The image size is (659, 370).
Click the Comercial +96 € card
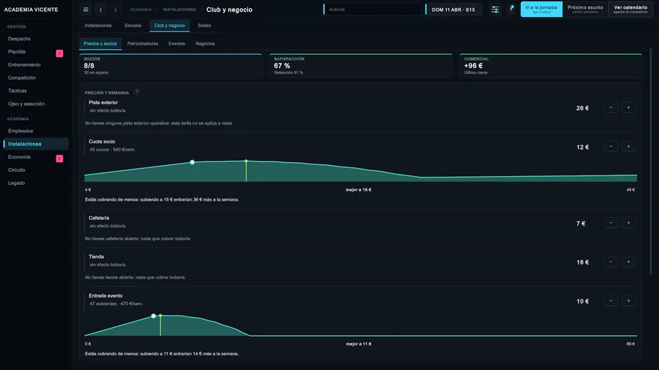pos(551,66)
